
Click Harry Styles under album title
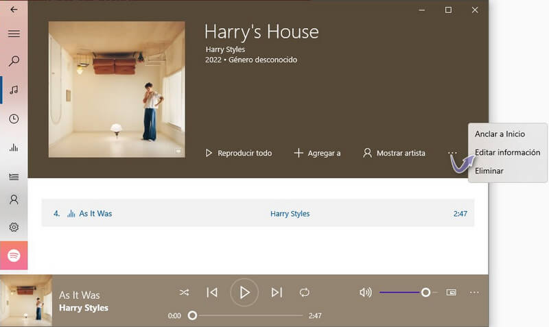[x=225, y=49]
